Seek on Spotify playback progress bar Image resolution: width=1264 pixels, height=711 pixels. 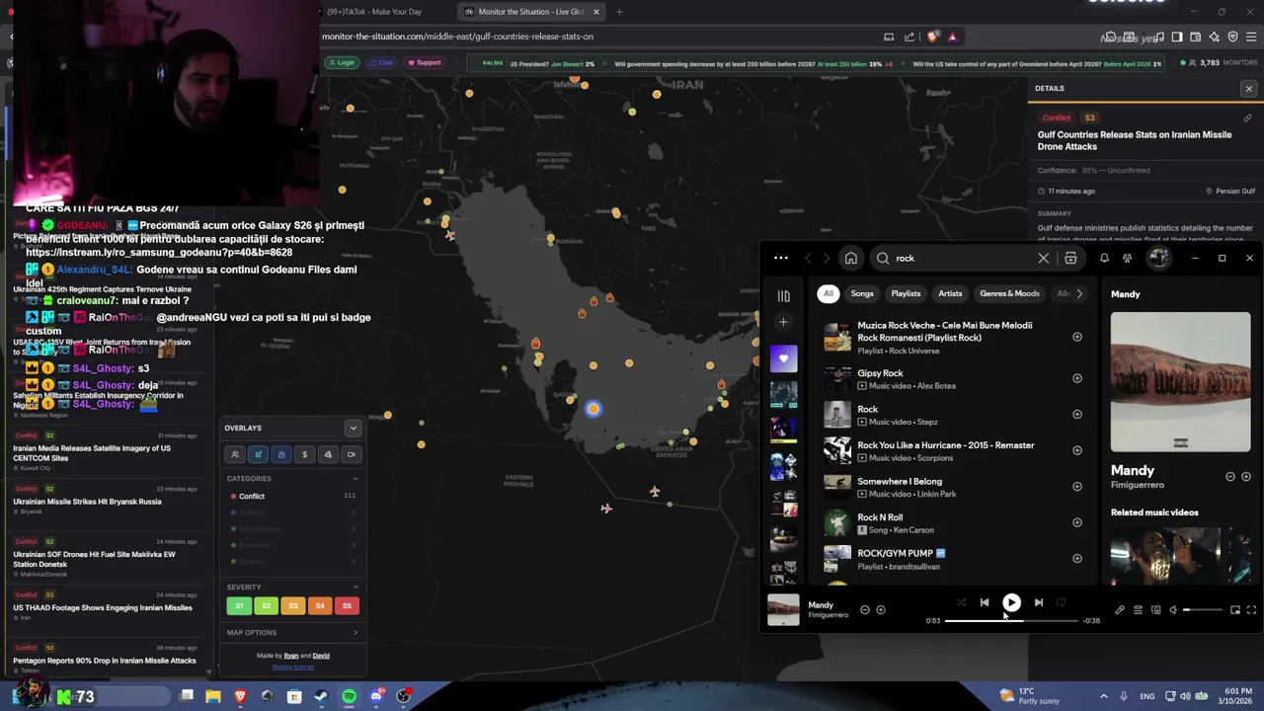(x=1011, y=621)
